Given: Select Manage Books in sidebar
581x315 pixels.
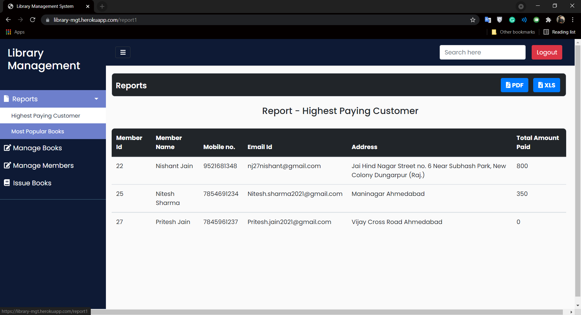Looking at the screenshot, I should [x=37, y=148].
